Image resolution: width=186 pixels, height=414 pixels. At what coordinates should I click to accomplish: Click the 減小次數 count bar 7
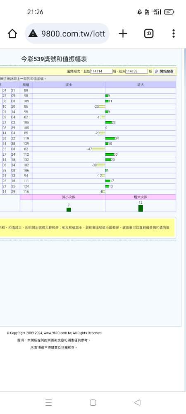tap(69, 209)
